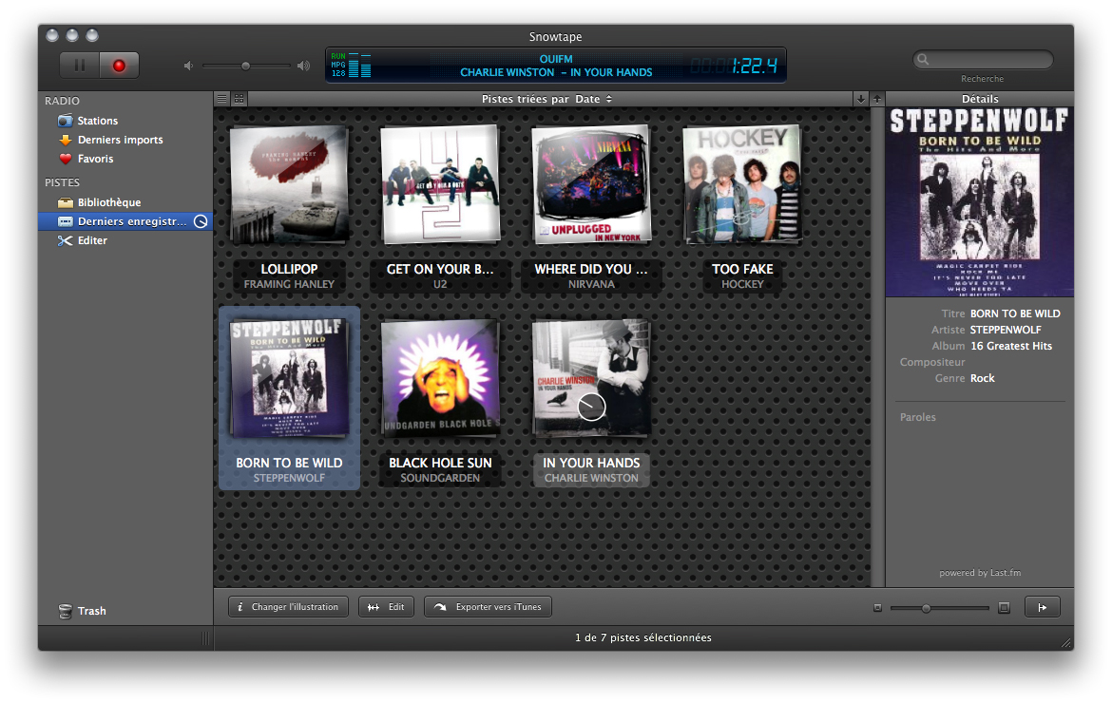The width and height of the screenshot is (1112, 703).
Task: Switch to list view
Action: coord(222,99)
